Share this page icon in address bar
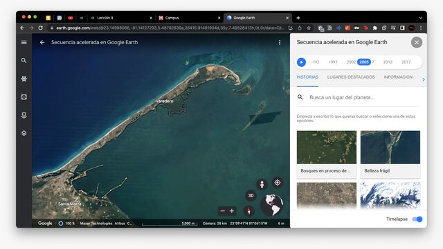The width and height of the screenshot is (443, 249). click(x=300, y=28)
